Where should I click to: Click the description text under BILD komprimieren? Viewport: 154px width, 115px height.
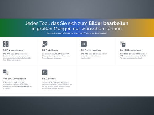click(x=17, y=57)
